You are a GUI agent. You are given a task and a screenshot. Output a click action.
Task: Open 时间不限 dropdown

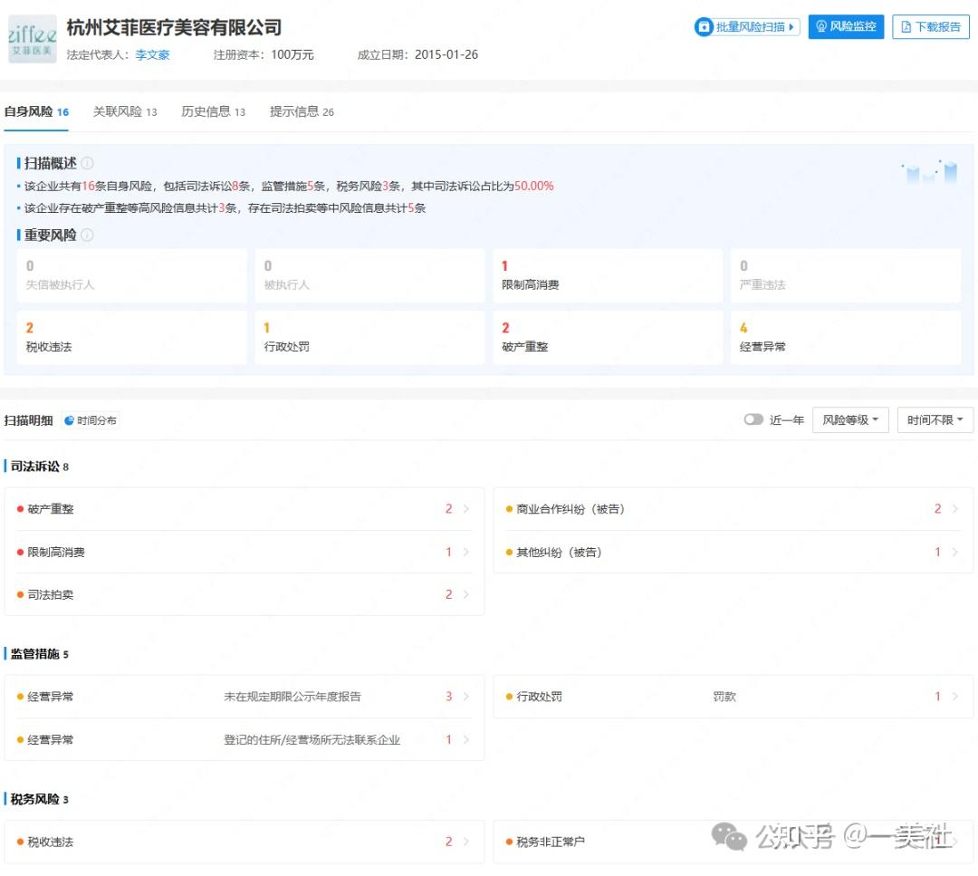pyautogui.click(x=935, y=420)
